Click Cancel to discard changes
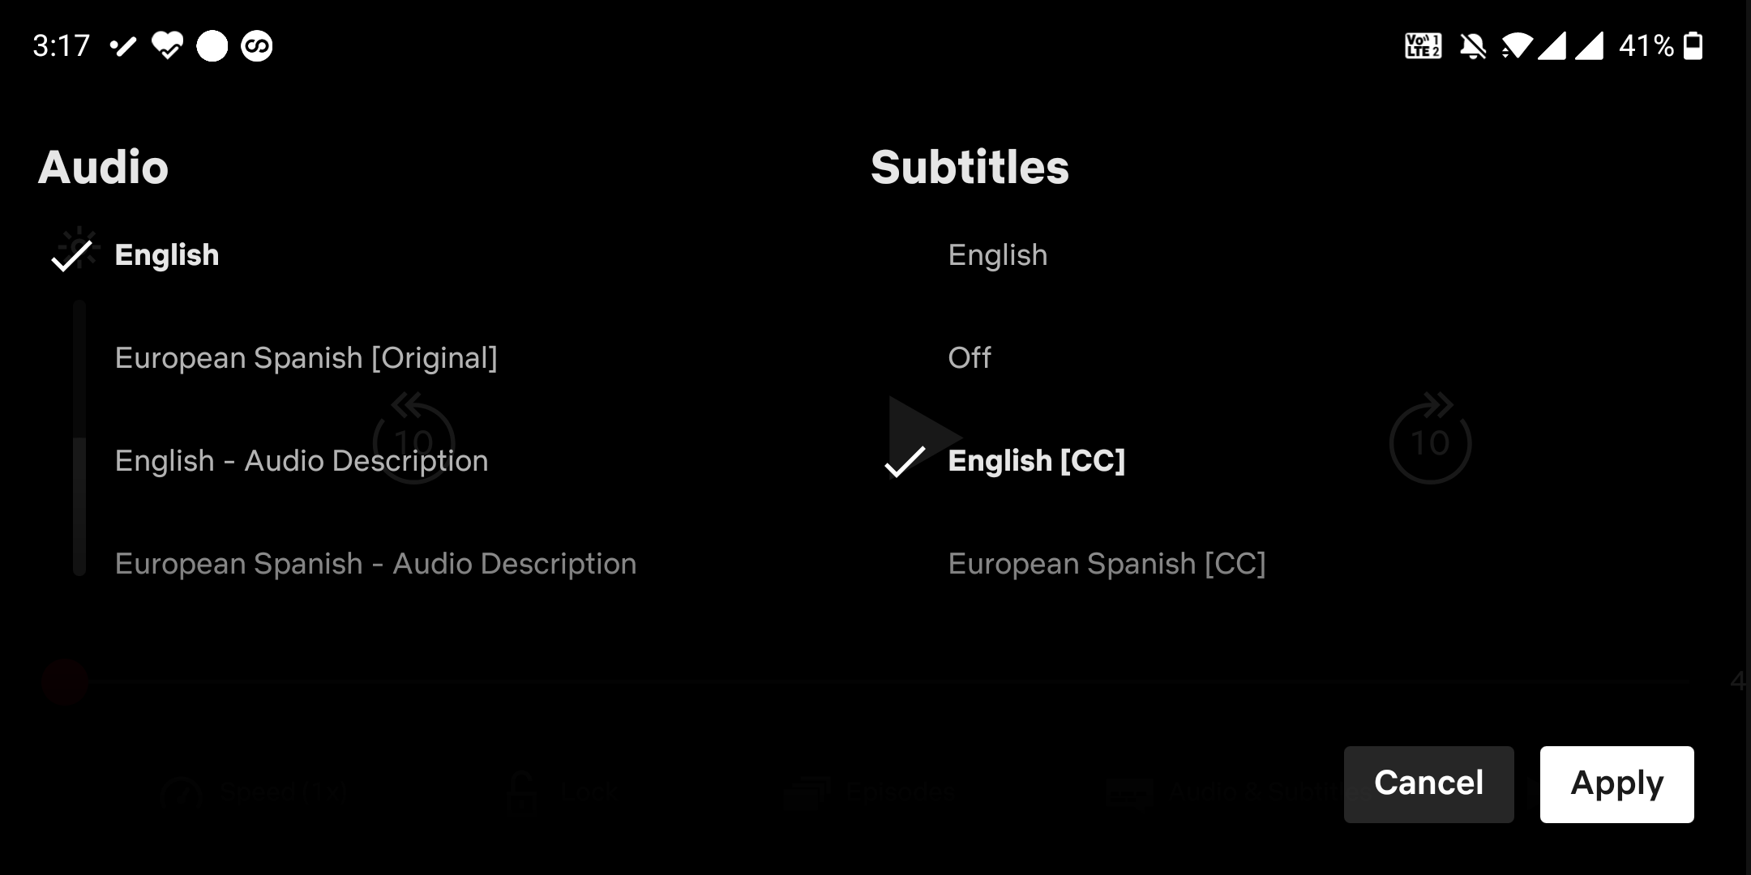 click(1429, 783)
